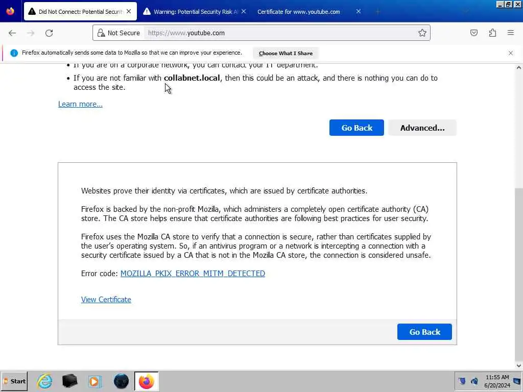This screenshot has height=392, width=523.
Task: Click the 'Go Back' button in the advanced panel
Action: coord(424,332)
